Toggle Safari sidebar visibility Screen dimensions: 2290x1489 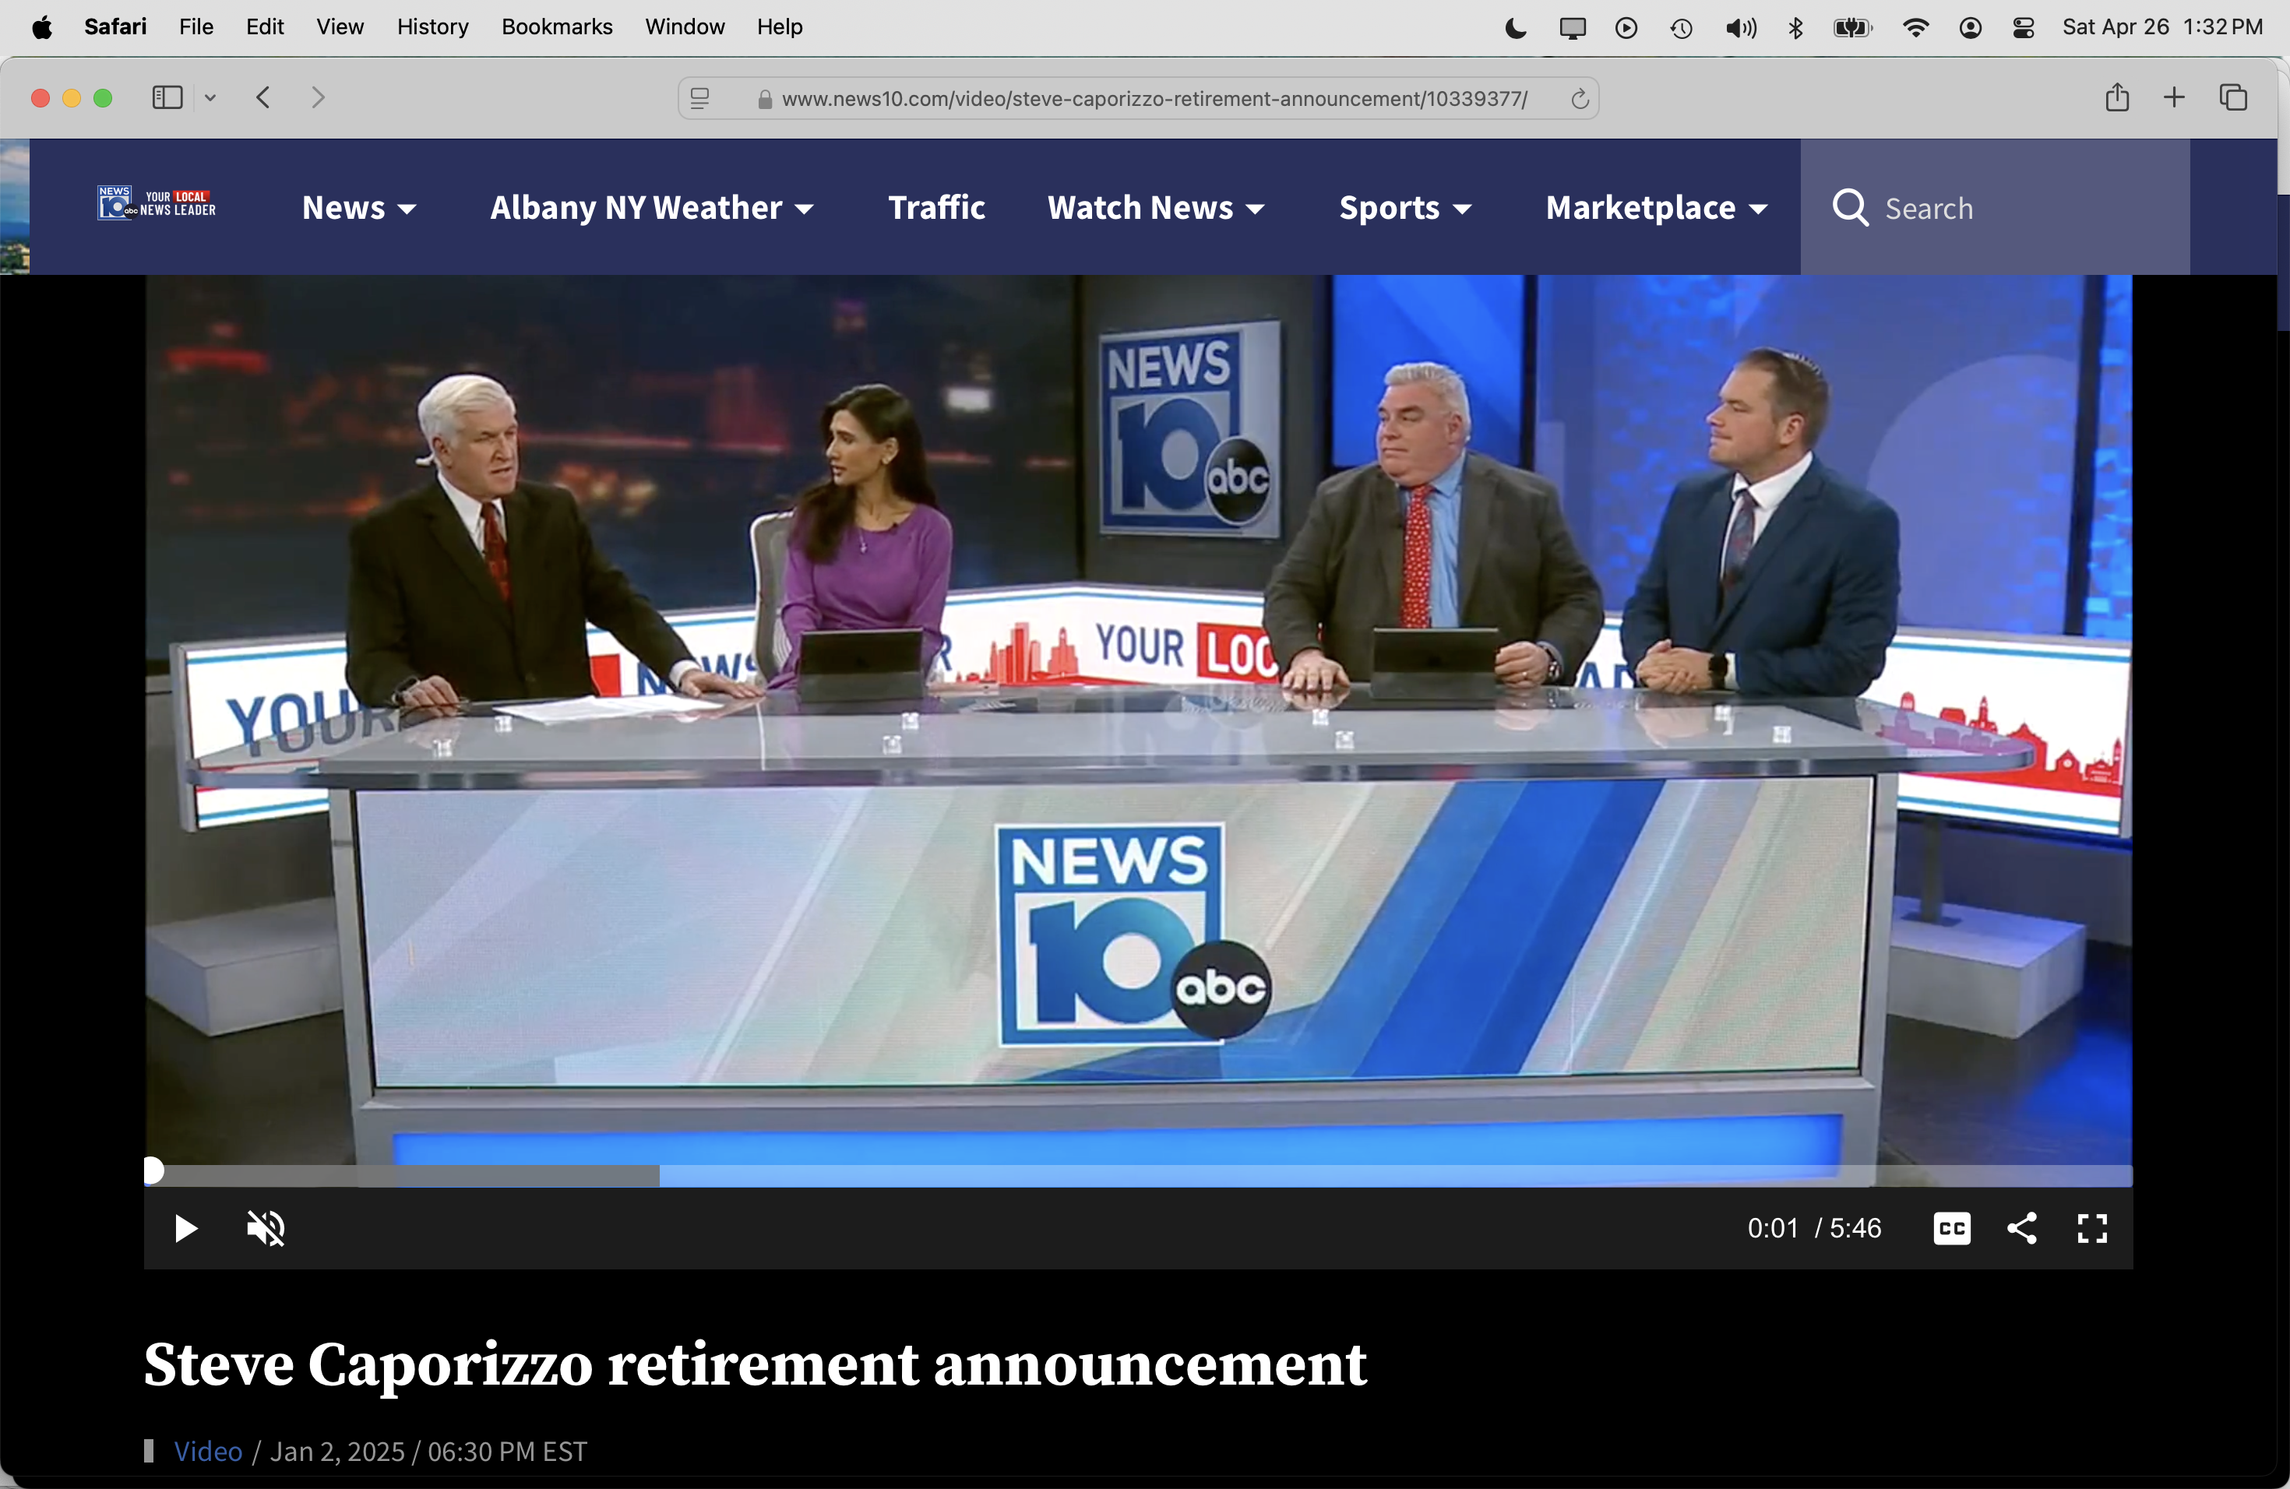point(167,97)
